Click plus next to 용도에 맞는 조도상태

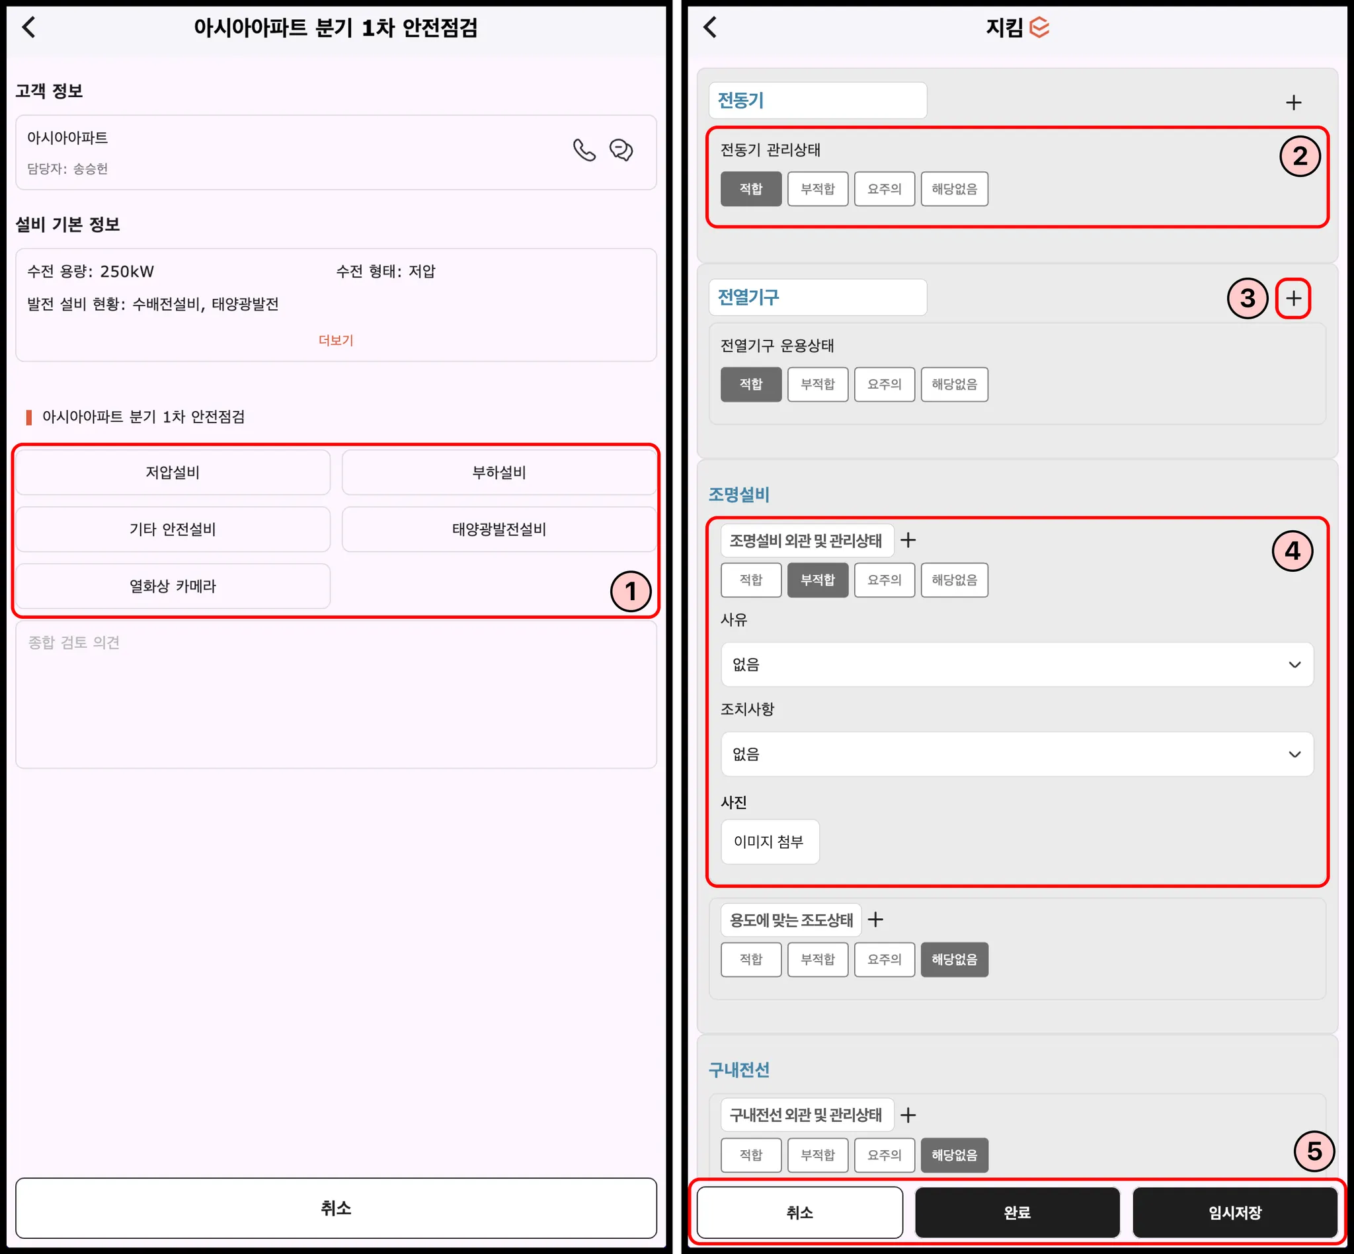[875, 920]
